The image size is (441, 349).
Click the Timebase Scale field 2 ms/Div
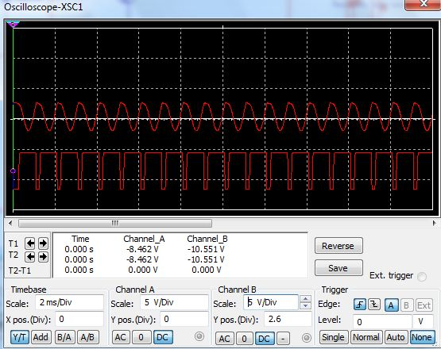[x=69, y=302]
